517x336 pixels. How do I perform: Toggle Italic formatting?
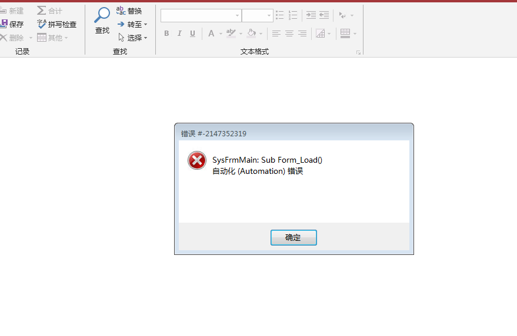click(179, 33)
